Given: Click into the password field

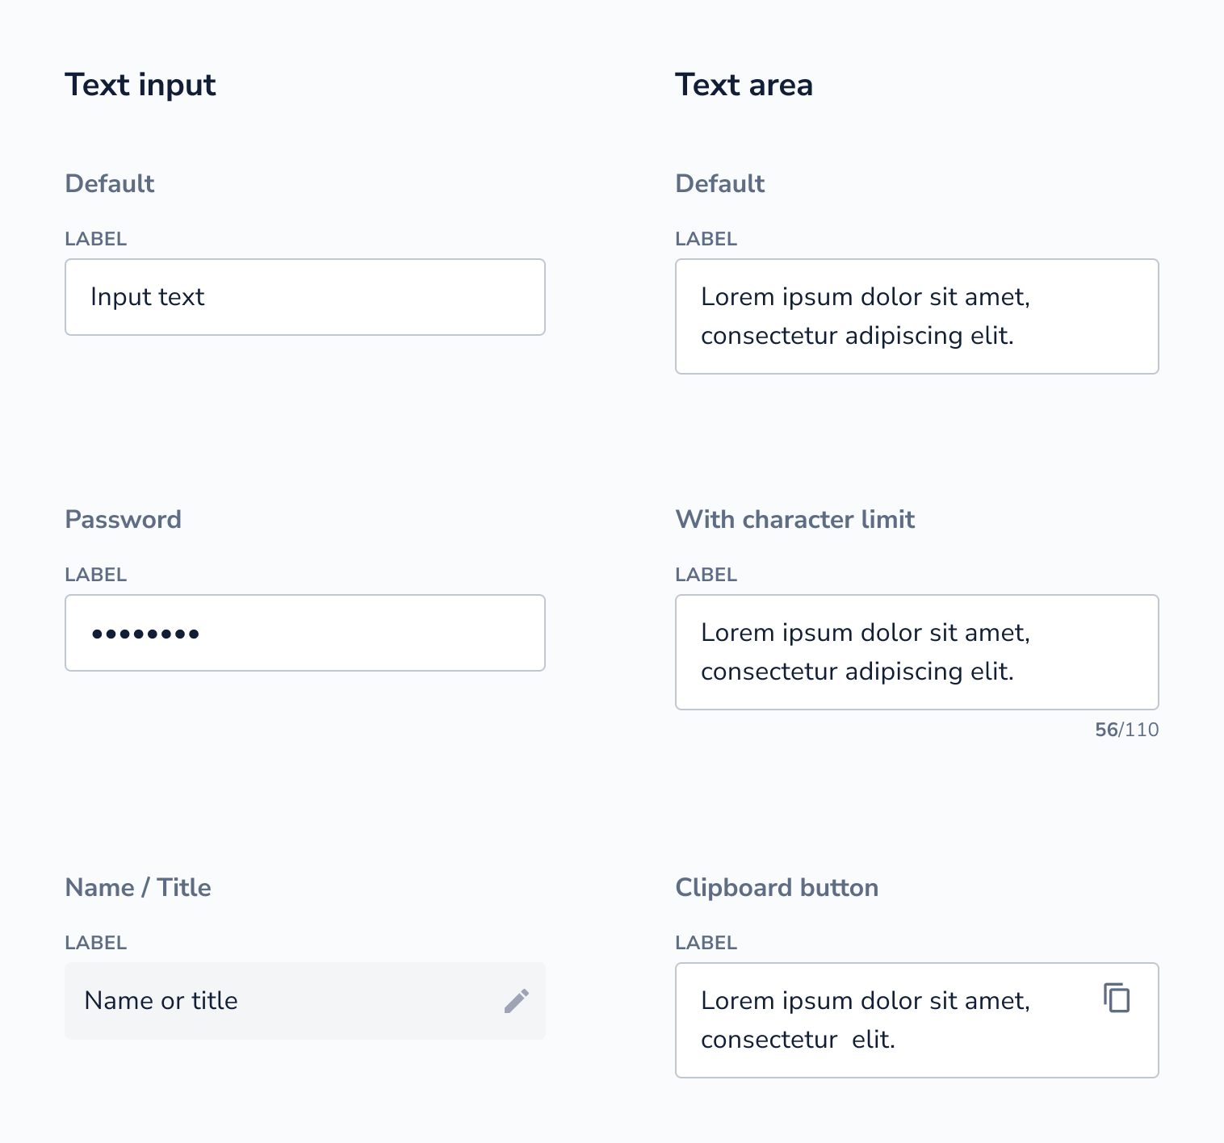Looking at the screenshot, I should (x=305, y=633).
